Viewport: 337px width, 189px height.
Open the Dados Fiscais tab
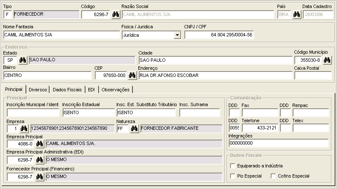point(67,90)
